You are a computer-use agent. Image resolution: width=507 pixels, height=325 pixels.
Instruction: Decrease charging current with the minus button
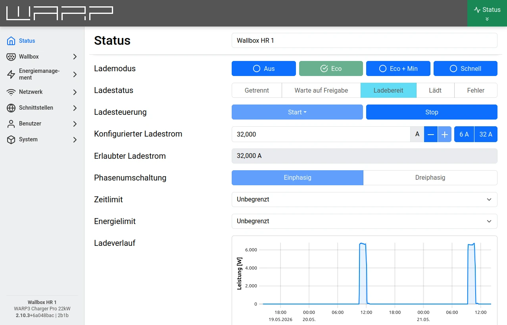[431, 134]
